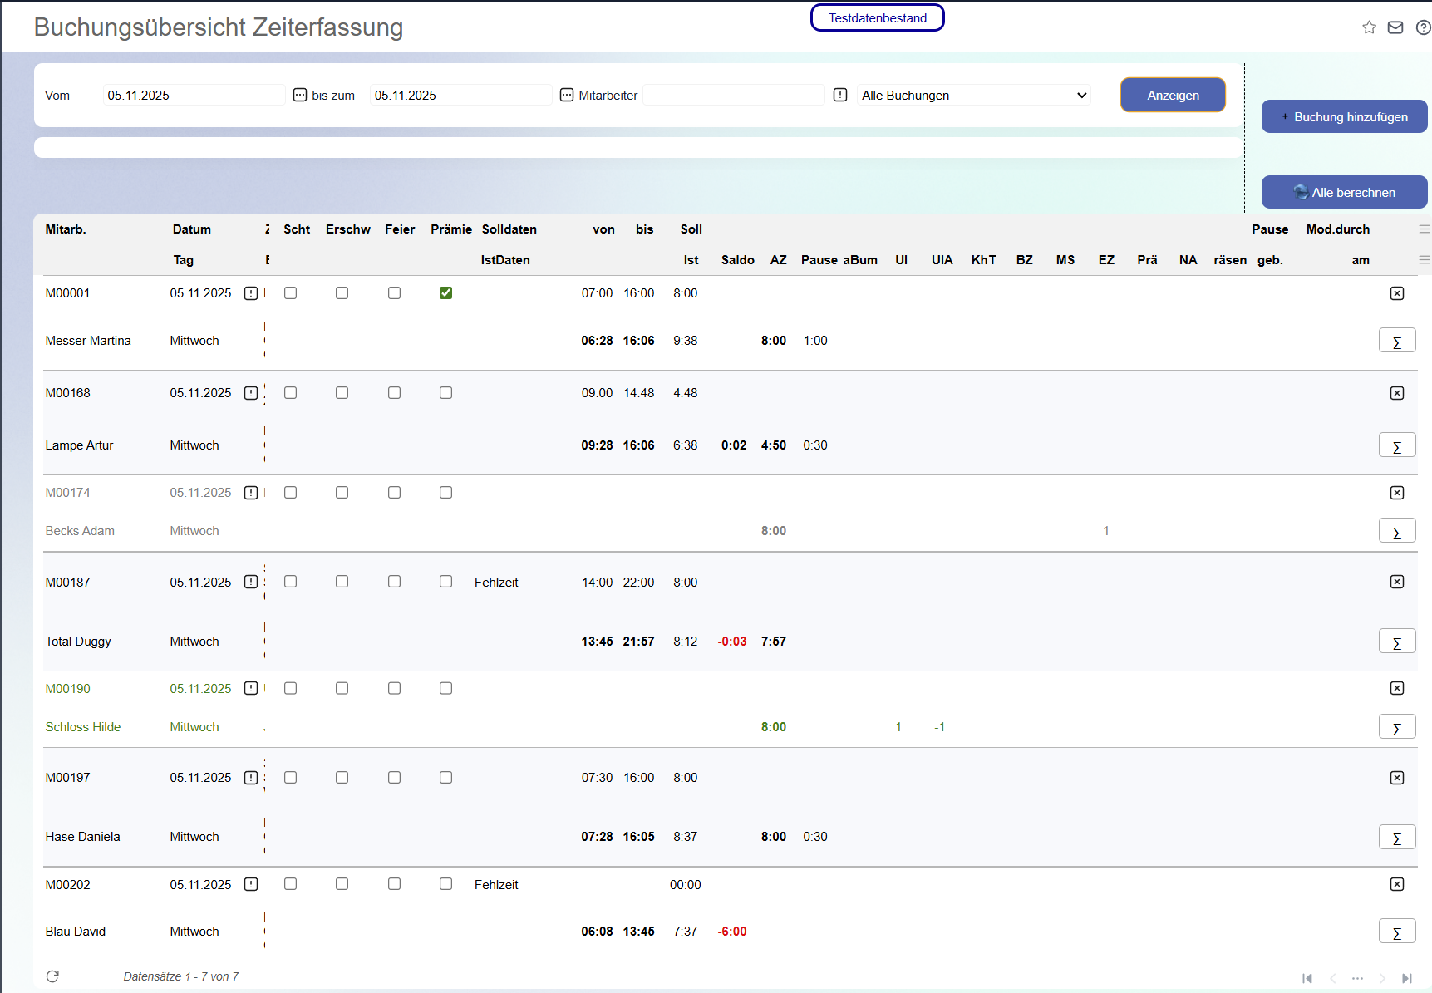The image size is (1432, 993).
Task: Delete the M00190 booking row with X icon
Action: click(1397, 688)
